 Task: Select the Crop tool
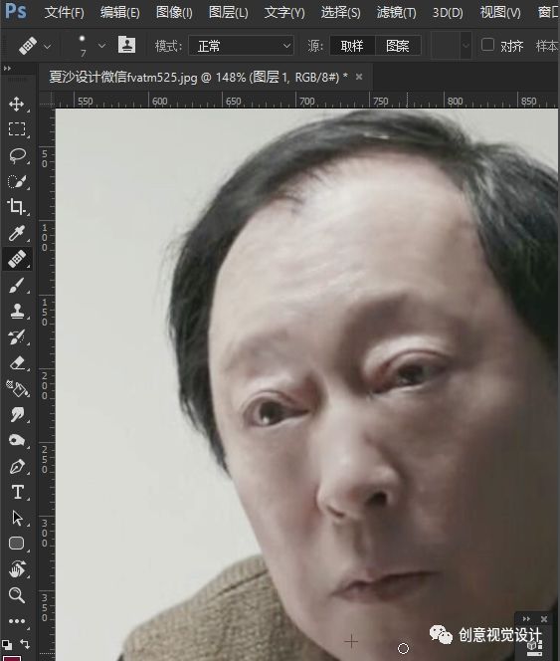(17, 207)
